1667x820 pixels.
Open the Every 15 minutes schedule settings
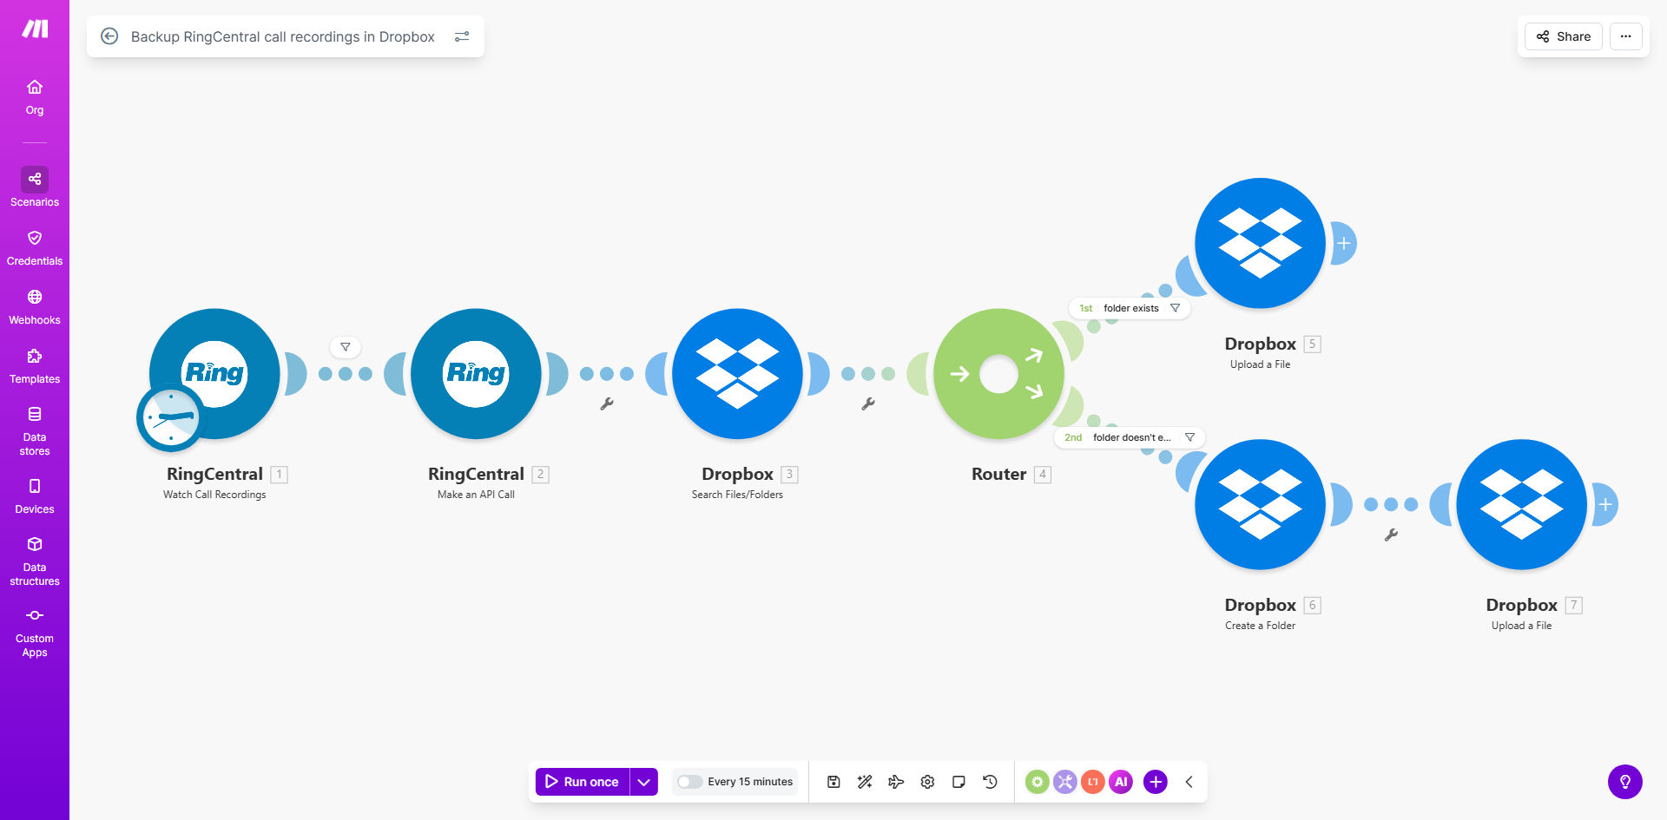click(750, 782)
